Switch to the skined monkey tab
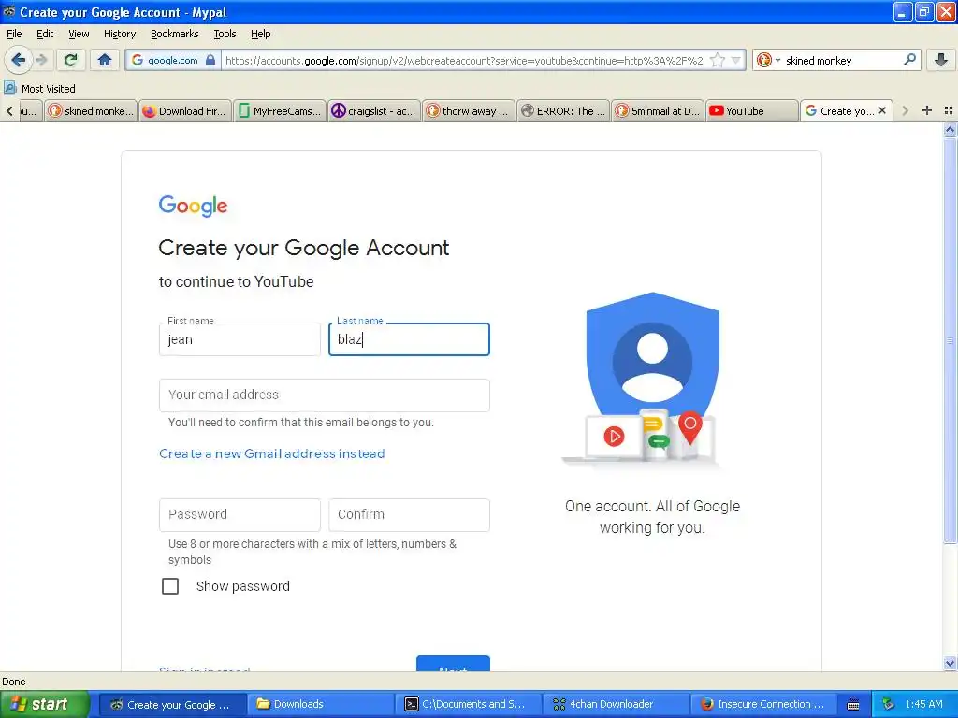This screenshot has width=958, height=718. pyautogui.click(x=91, y=110)
